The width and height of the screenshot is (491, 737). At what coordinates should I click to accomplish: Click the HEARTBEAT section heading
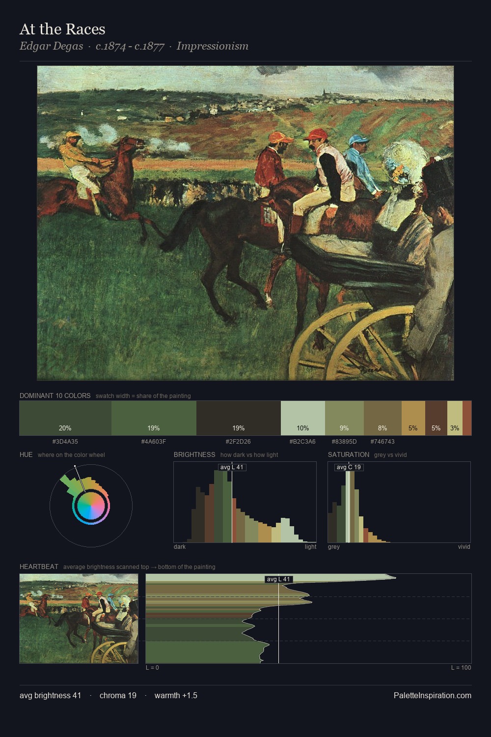click(39, 567)
